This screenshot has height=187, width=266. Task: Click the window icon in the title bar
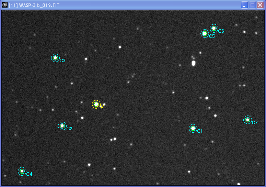click(4, 5)
